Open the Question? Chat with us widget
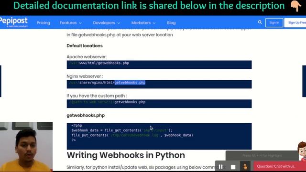 [280, 166]
